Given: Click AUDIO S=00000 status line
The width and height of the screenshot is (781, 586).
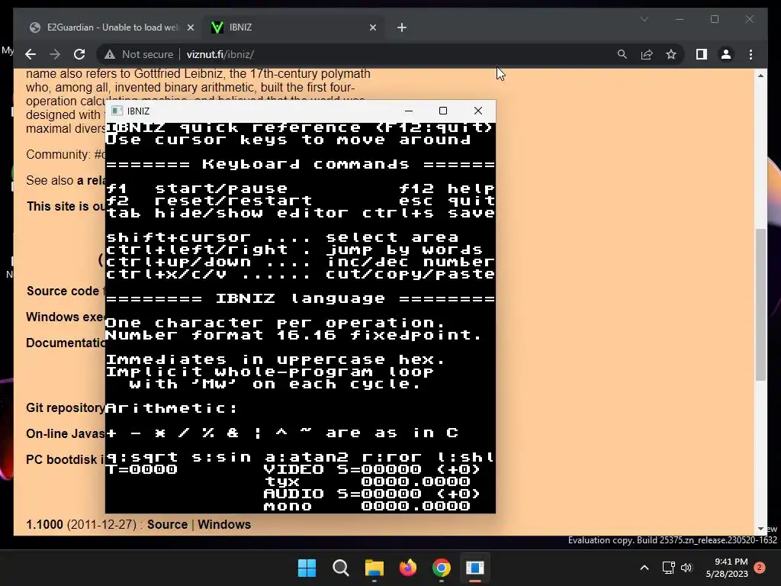Looking at the screenshot, I should [371, 494].
